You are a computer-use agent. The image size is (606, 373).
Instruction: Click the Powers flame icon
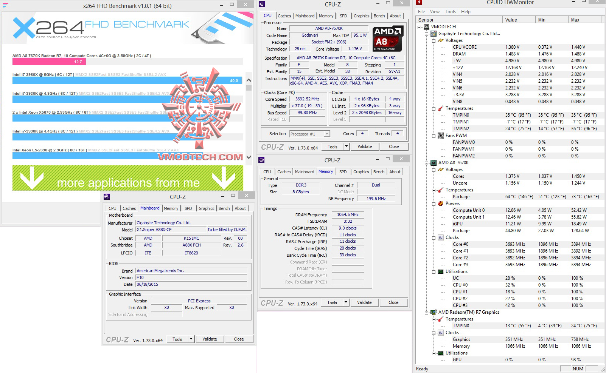(441, 203)
